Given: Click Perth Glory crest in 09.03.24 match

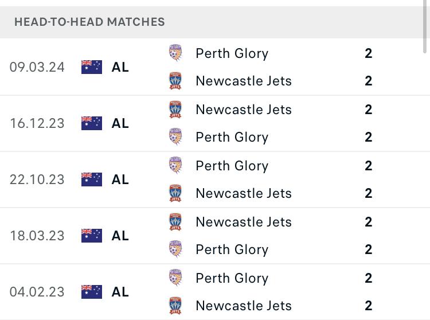Looking at the screenshot, I should click(175, 53).
